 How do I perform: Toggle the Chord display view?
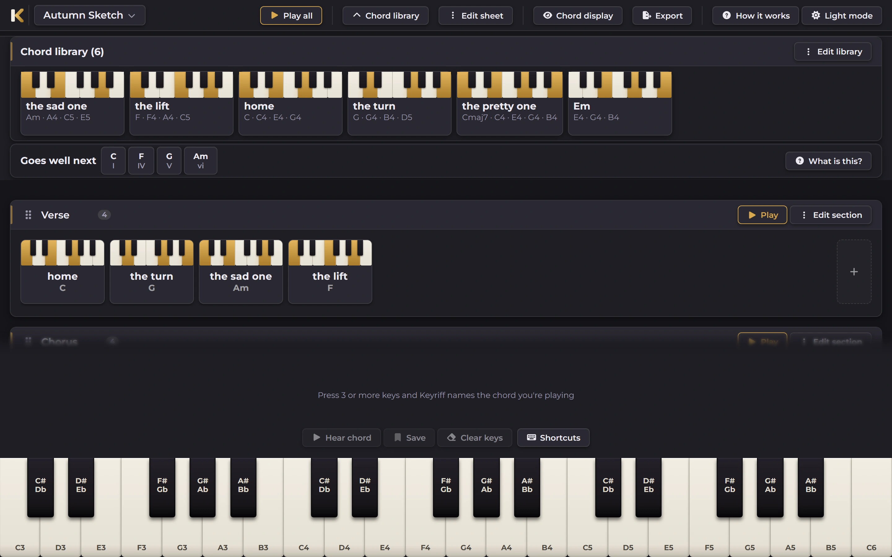(x=578, y=15)
